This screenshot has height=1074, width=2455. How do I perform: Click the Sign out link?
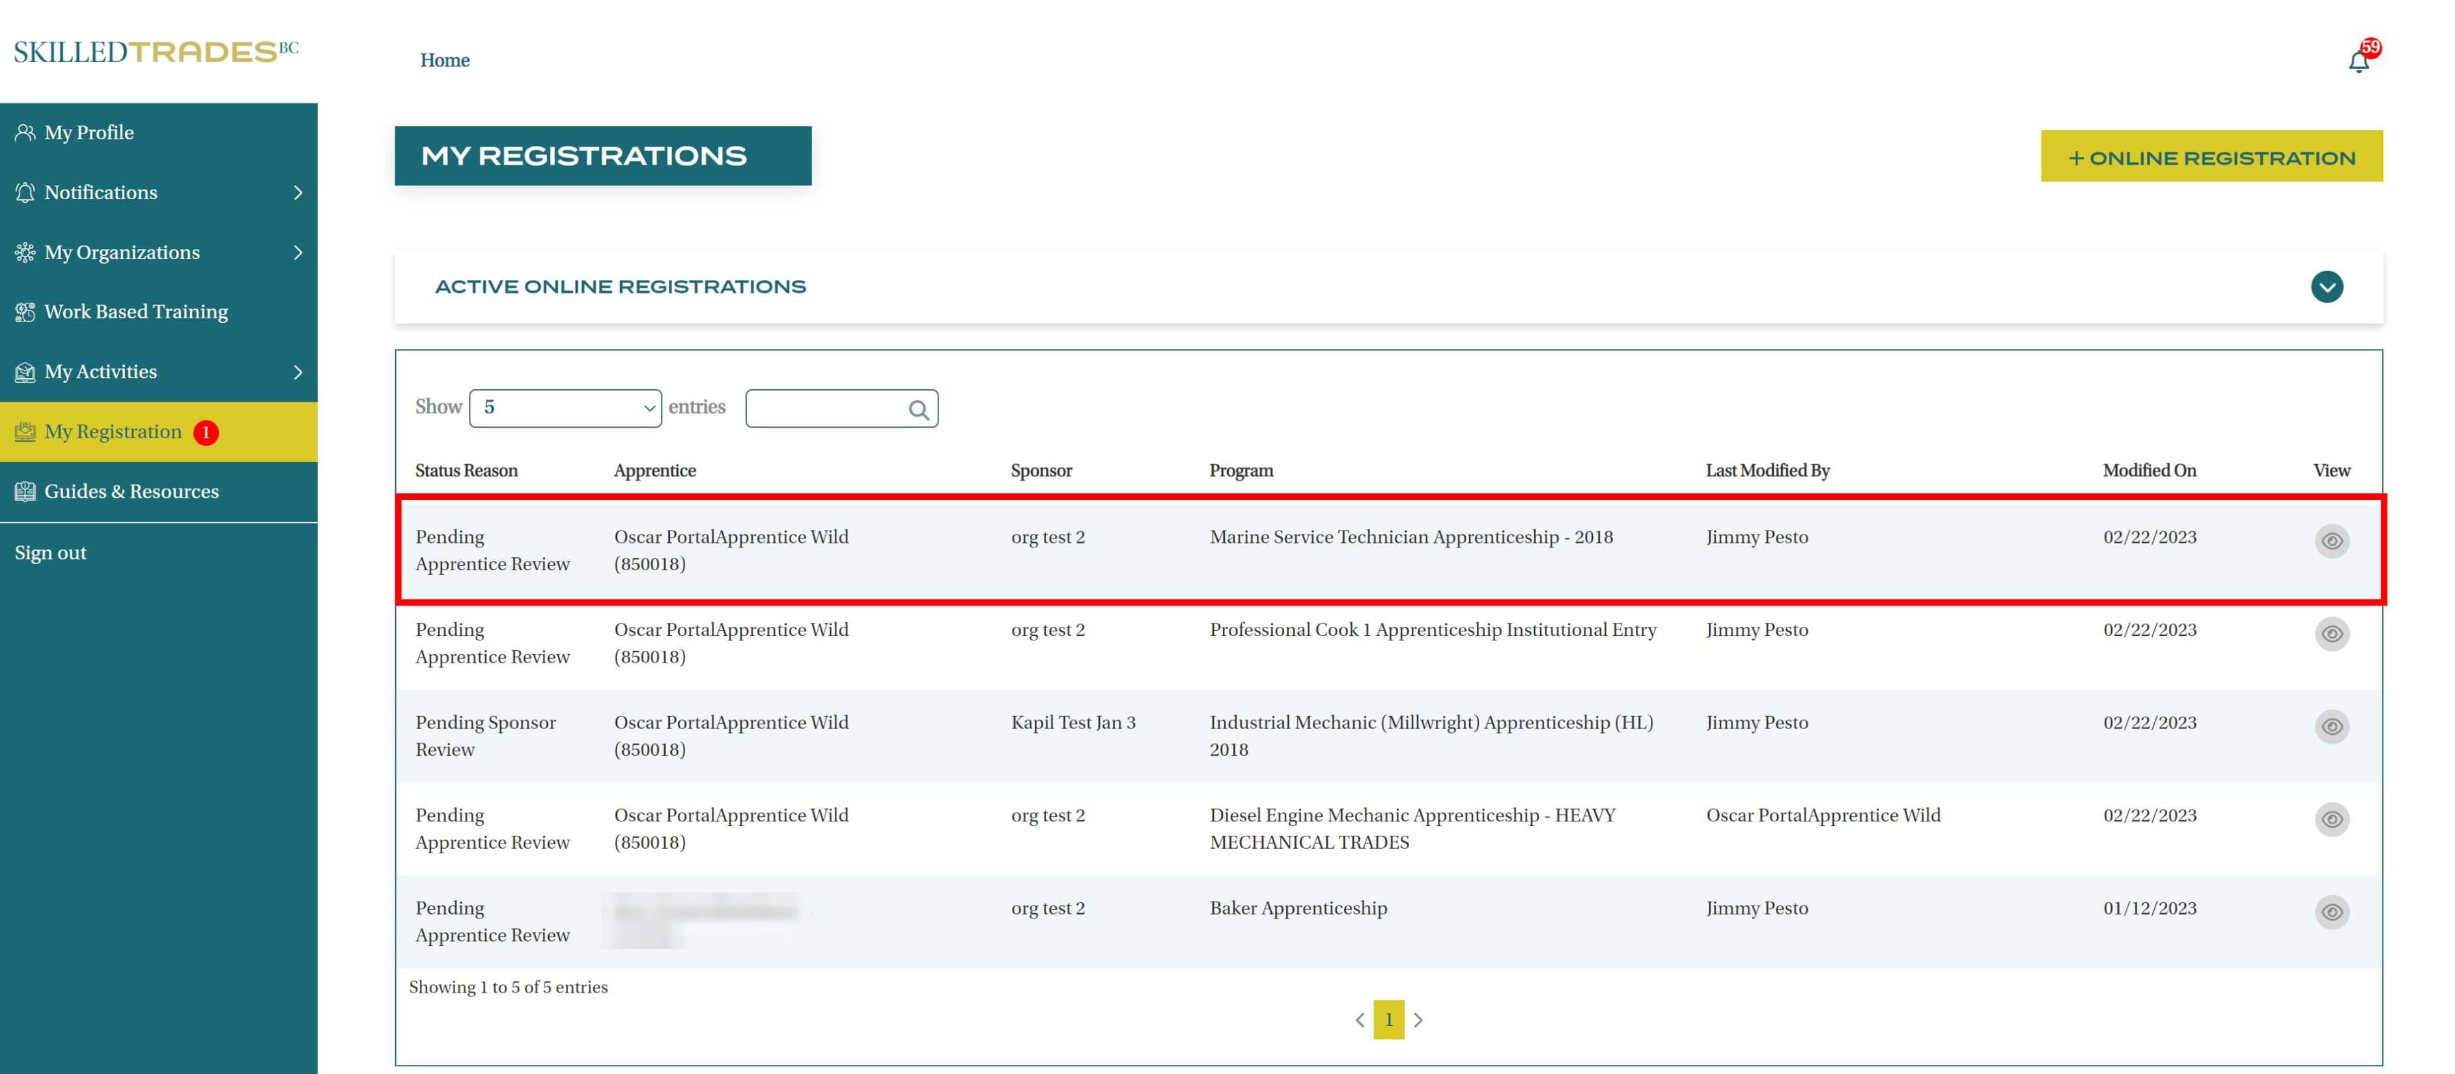click(51, 553)
